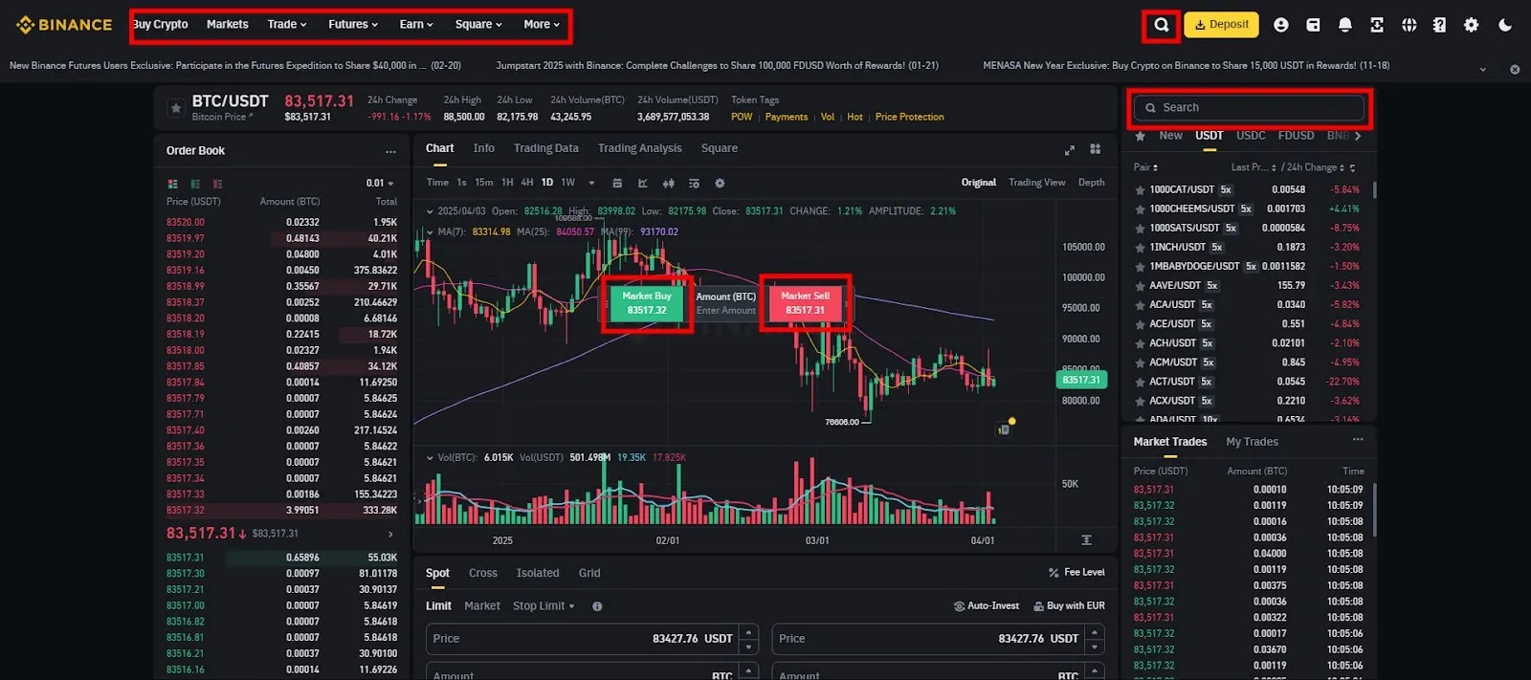Click the yellow Deposit button
Viewport: 1531px width, 680px height.
tap(1221, 25)
